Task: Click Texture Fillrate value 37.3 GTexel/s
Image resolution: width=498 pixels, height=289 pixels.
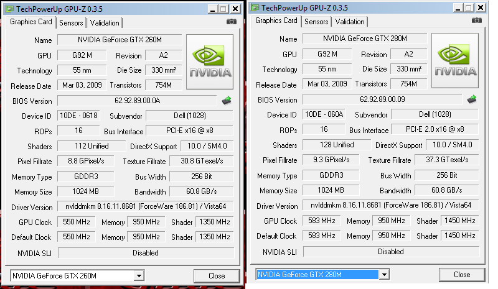Action: click(447, 160)
